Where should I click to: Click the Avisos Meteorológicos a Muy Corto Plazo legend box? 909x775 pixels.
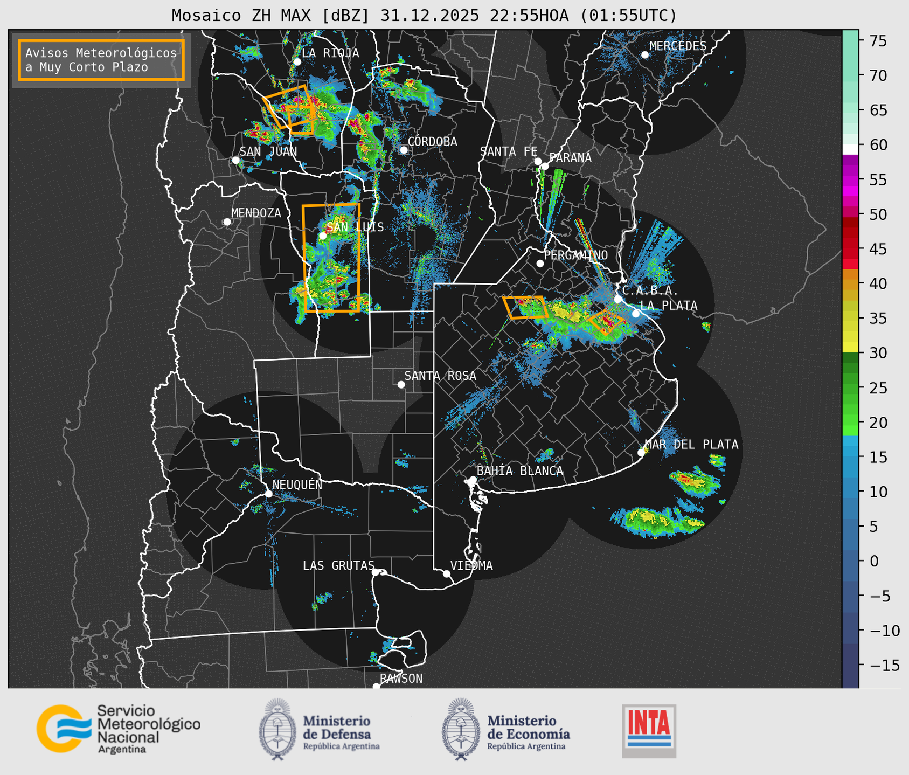click(101, 60)
